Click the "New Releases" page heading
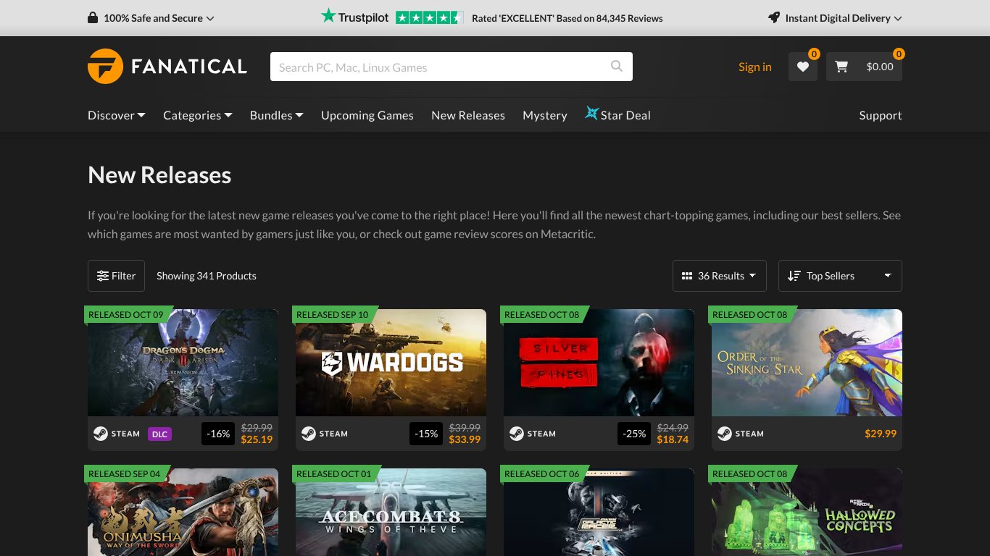This screenshot has width=990, height=556. (159, 175)
